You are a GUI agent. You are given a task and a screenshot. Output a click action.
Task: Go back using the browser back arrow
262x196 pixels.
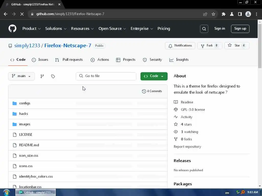6,14
